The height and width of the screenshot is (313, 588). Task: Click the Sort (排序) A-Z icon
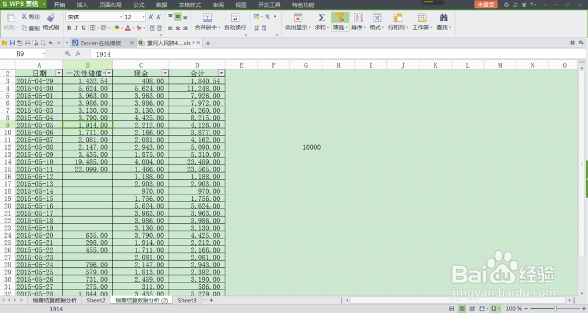click(358, 18)
